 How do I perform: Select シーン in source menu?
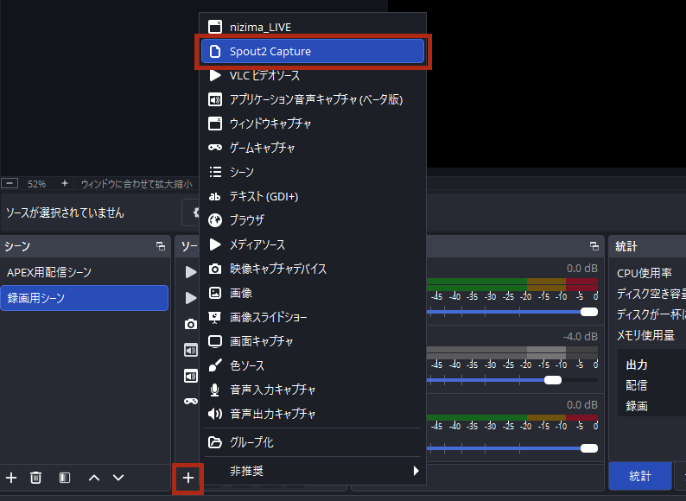click(x=313, y=172)
